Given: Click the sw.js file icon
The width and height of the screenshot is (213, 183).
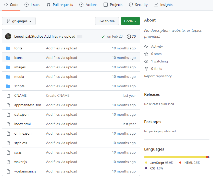Looking at the screenshot, I should (8, 153).
